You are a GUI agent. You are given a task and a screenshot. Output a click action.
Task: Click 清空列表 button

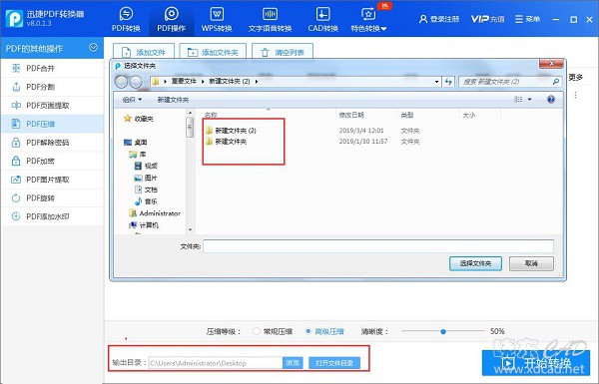pyautogui.click(x=283, y=52)
